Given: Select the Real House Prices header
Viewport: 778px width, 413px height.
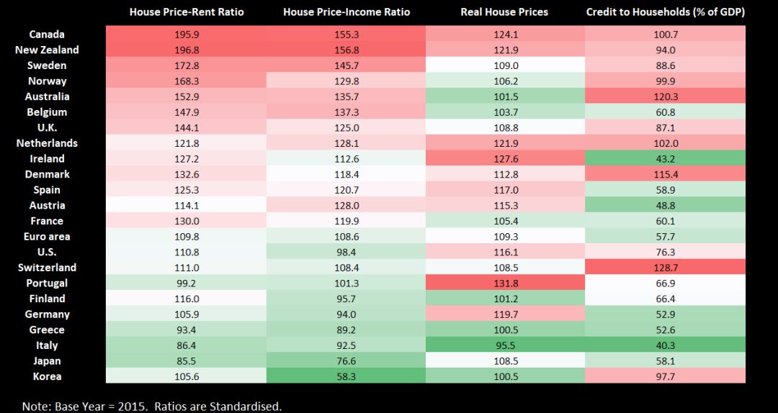Looking at the screenshot, I should tap(504, 12).
